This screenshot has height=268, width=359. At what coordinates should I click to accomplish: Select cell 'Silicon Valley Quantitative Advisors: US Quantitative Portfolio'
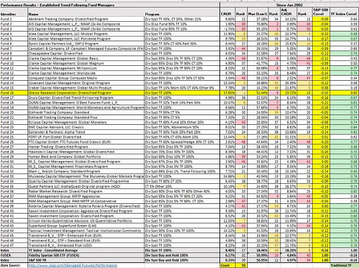(86, 220)
